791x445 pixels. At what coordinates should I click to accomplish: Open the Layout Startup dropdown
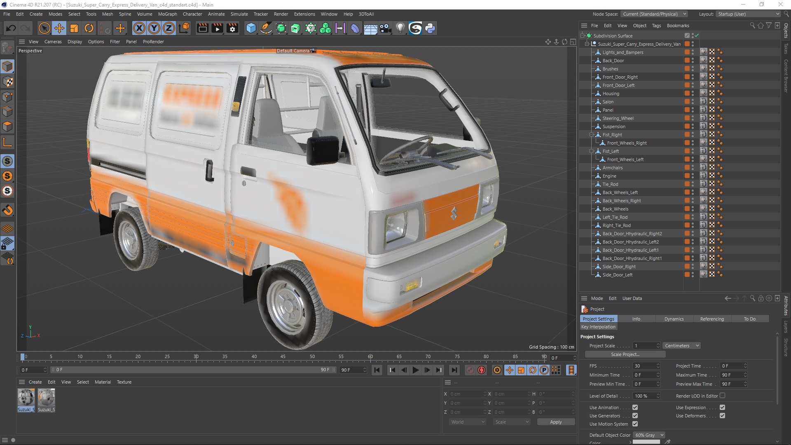[x=748, y=14]
